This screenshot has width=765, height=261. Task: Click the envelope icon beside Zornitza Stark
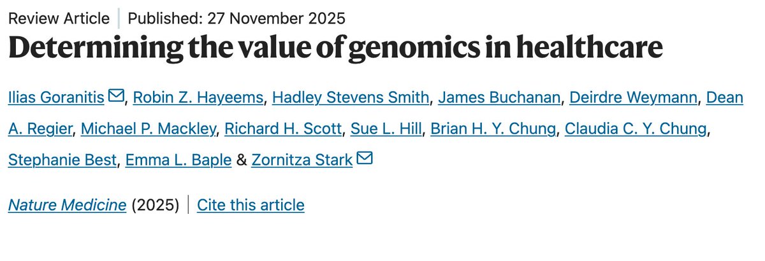[364, 160]
